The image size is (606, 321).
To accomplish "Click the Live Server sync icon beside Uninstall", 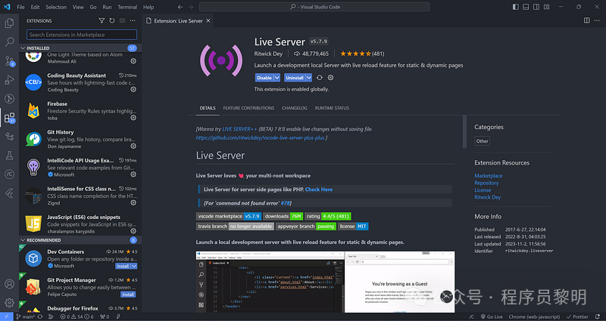I will [x=319, y=78].
